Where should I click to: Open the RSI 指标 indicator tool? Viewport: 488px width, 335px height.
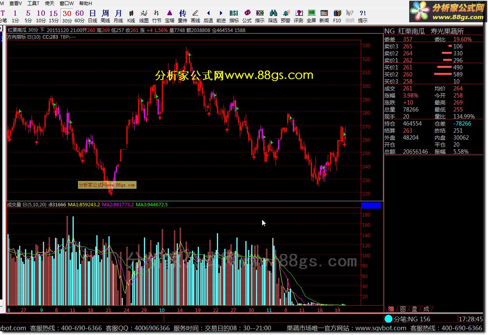point(234,16)
